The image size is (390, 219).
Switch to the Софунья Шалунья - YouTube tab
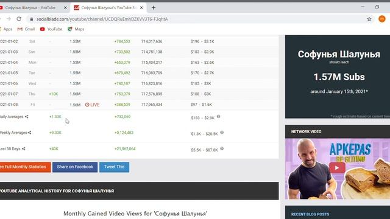pyautogui.click(x=30, y=8)
